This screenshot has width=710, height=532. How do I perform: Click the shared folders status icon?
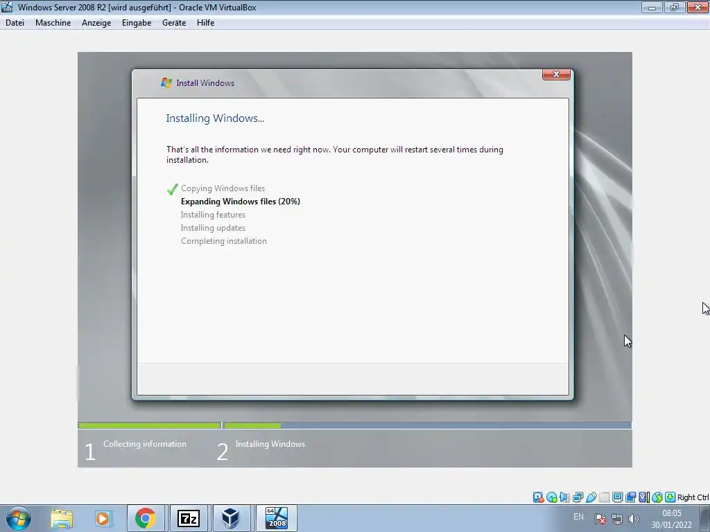pyautogui.click(x=604, y=497)
